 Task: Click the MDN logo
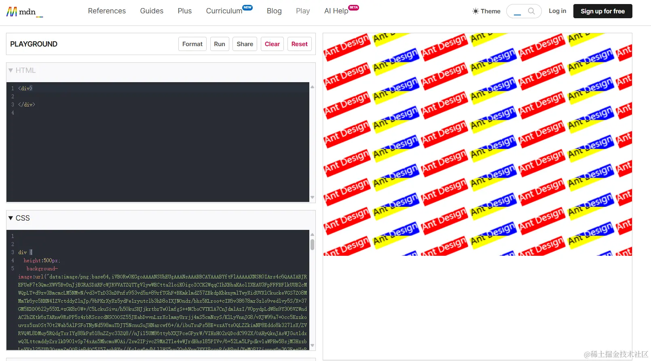pyautogui.click(x=24, y=12)
